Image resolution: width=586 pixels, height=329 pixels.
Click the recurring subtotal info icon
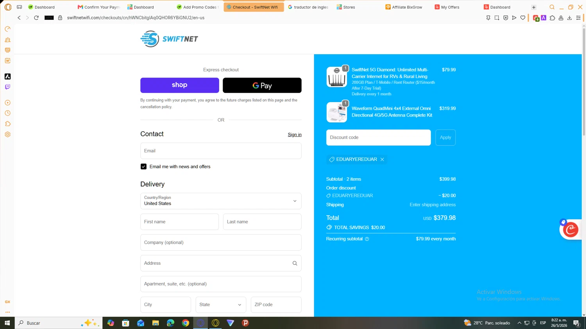tap(367, 239)
